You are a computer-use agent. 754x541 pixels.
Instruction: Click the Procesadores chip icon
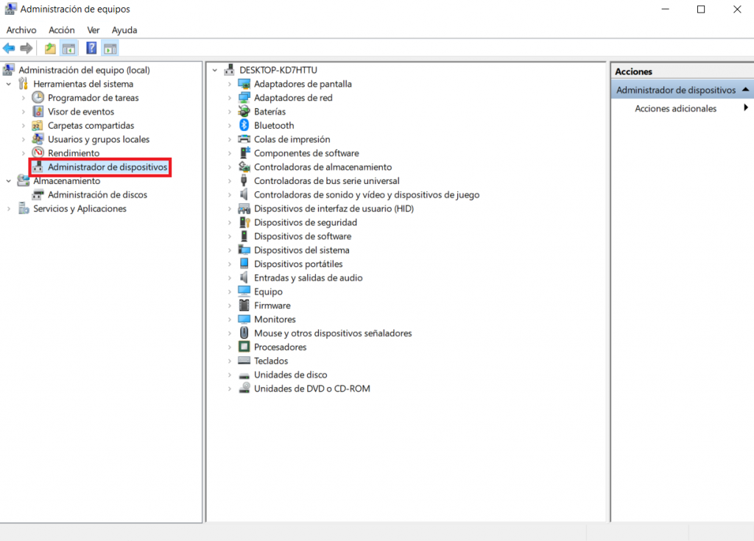(x=244, y=347)
